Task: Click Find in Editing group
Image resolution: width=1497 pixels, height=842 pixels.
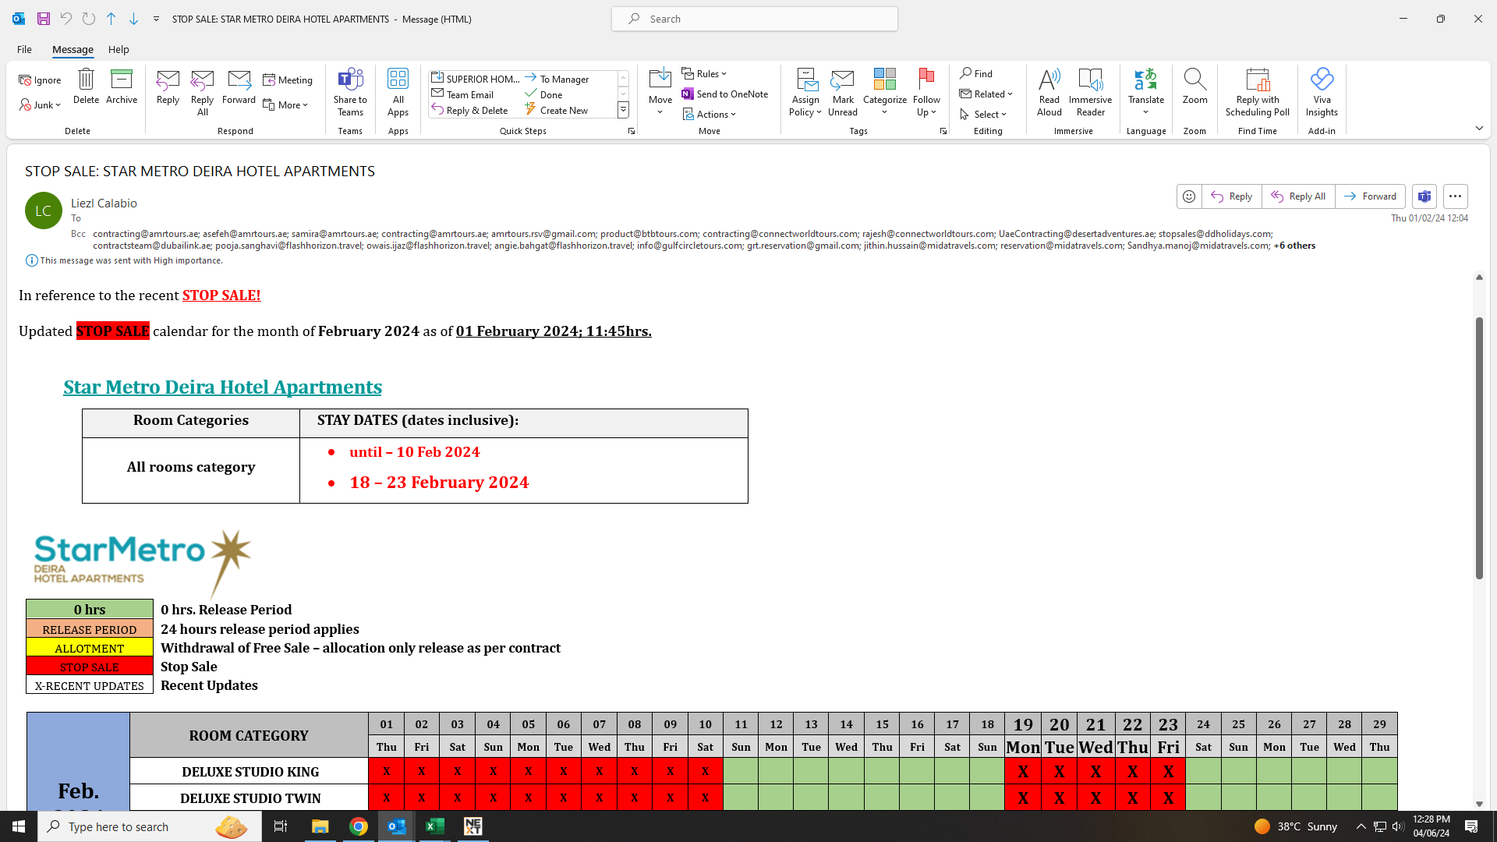Action: point(976,73)
